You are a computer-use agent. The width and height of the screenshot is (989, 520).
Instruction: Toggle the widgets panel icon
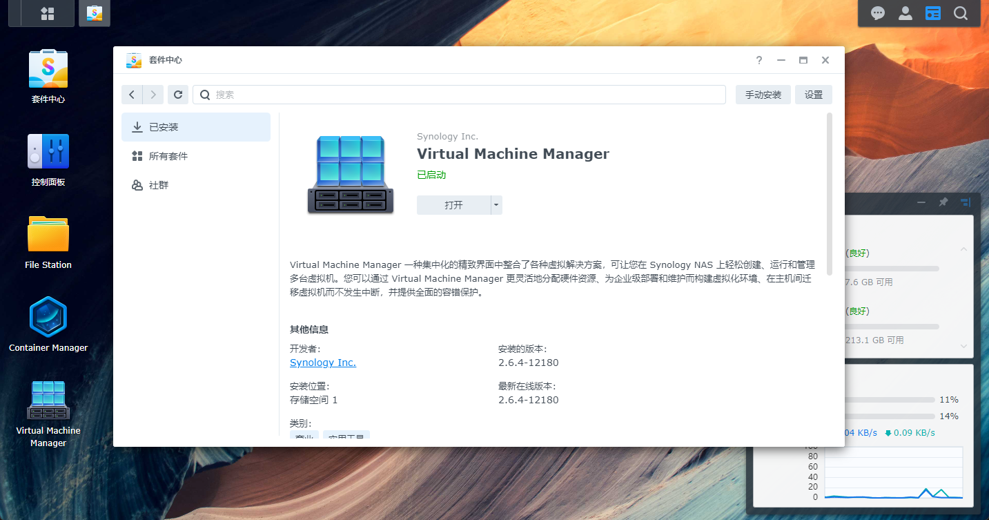coord(933,13)
